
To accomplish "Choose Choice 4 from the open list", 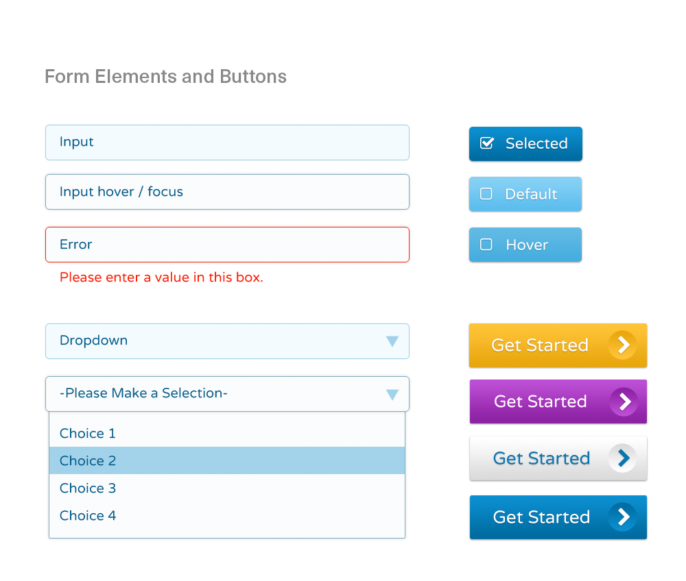I will tap(227, 515).
